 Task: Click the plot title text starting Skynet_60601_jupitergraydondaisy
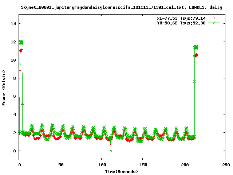[x=121, y=7]
